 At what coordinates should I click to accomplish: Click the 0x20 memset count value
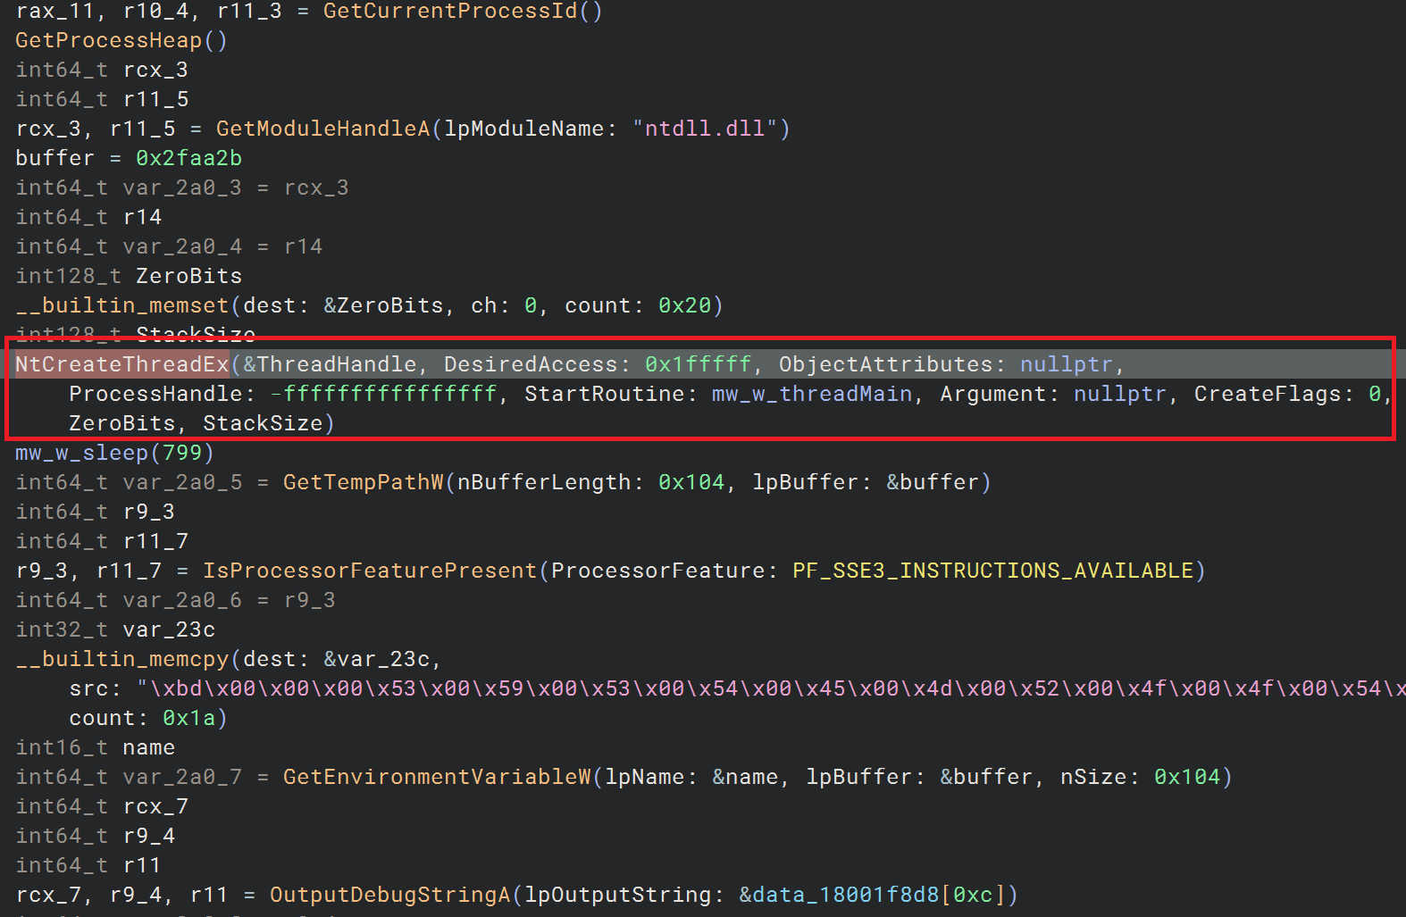coord(684,305)
